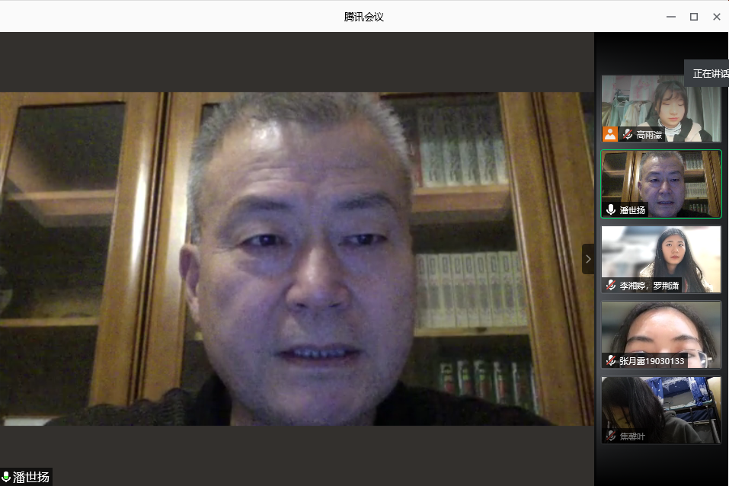Click the green mic icon in main video's bottom-left
The width and height of the screenshot is (729, 486).
click(7, 478)
